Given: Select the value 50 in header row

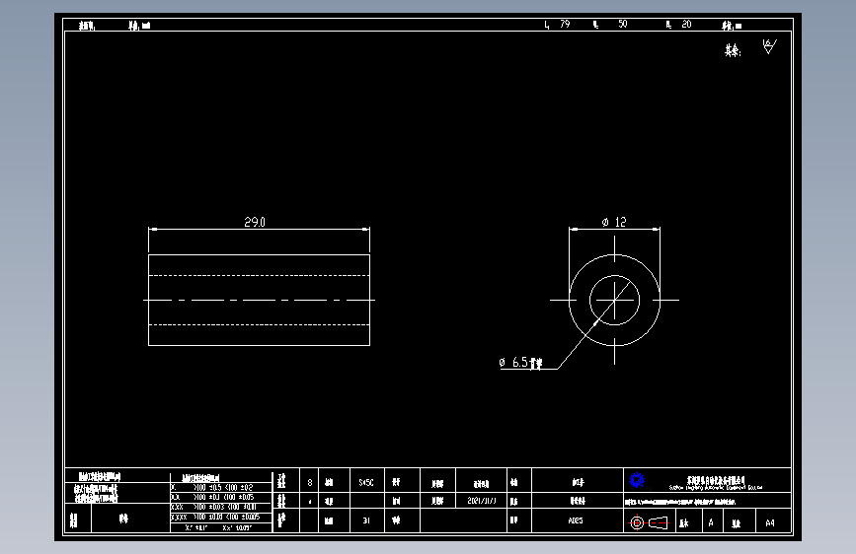Looking at the screenshot, I should click(x=622, y=24).
